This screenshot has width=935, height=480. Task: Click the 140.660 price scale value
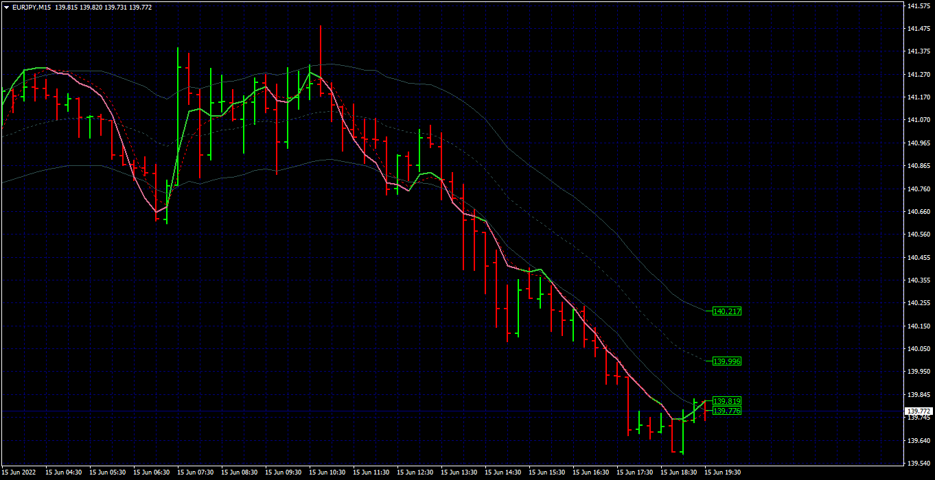[918, 212]
